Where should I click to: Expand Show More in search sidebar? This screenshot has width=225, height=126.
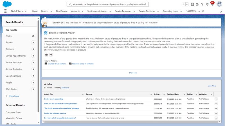(x=14, y=96)
